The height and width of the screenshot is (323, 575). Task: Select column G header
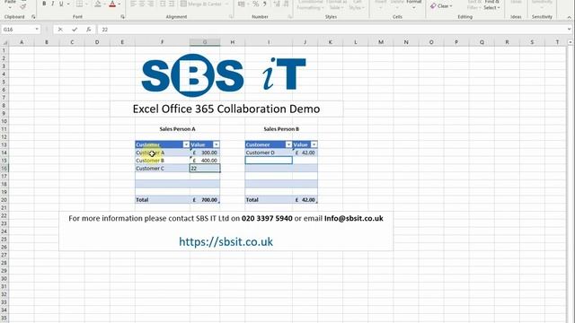click(205, 42)
